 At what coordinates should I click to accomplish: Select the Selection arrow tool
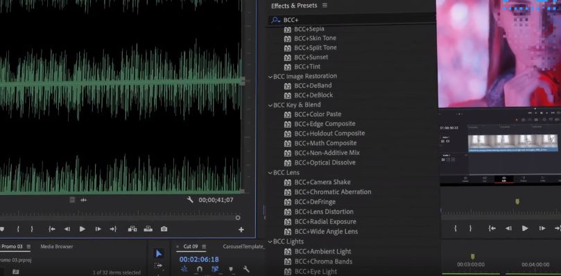(x=159, y=253)
